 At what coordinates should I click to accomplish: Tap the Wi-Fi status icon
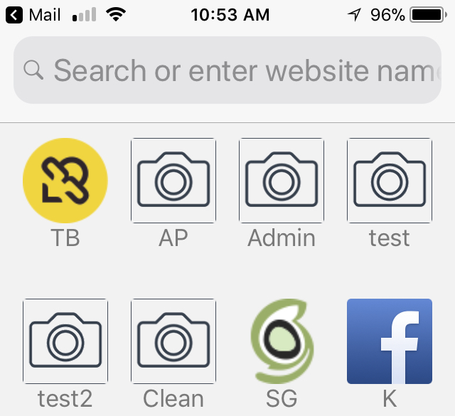coord(115,14)
